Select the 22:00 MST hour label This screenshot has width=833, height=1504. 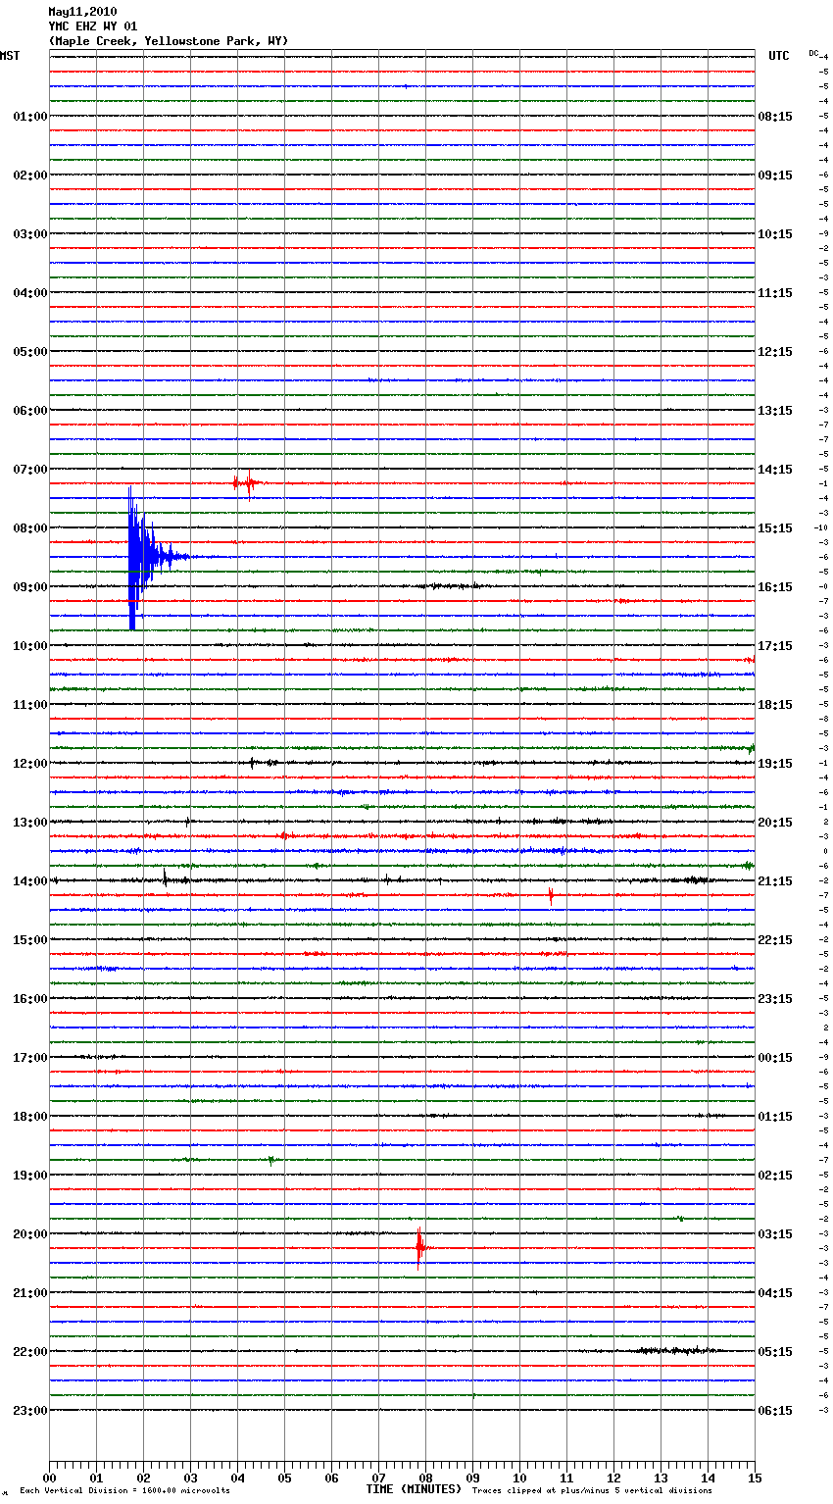tap(30, 1352)
